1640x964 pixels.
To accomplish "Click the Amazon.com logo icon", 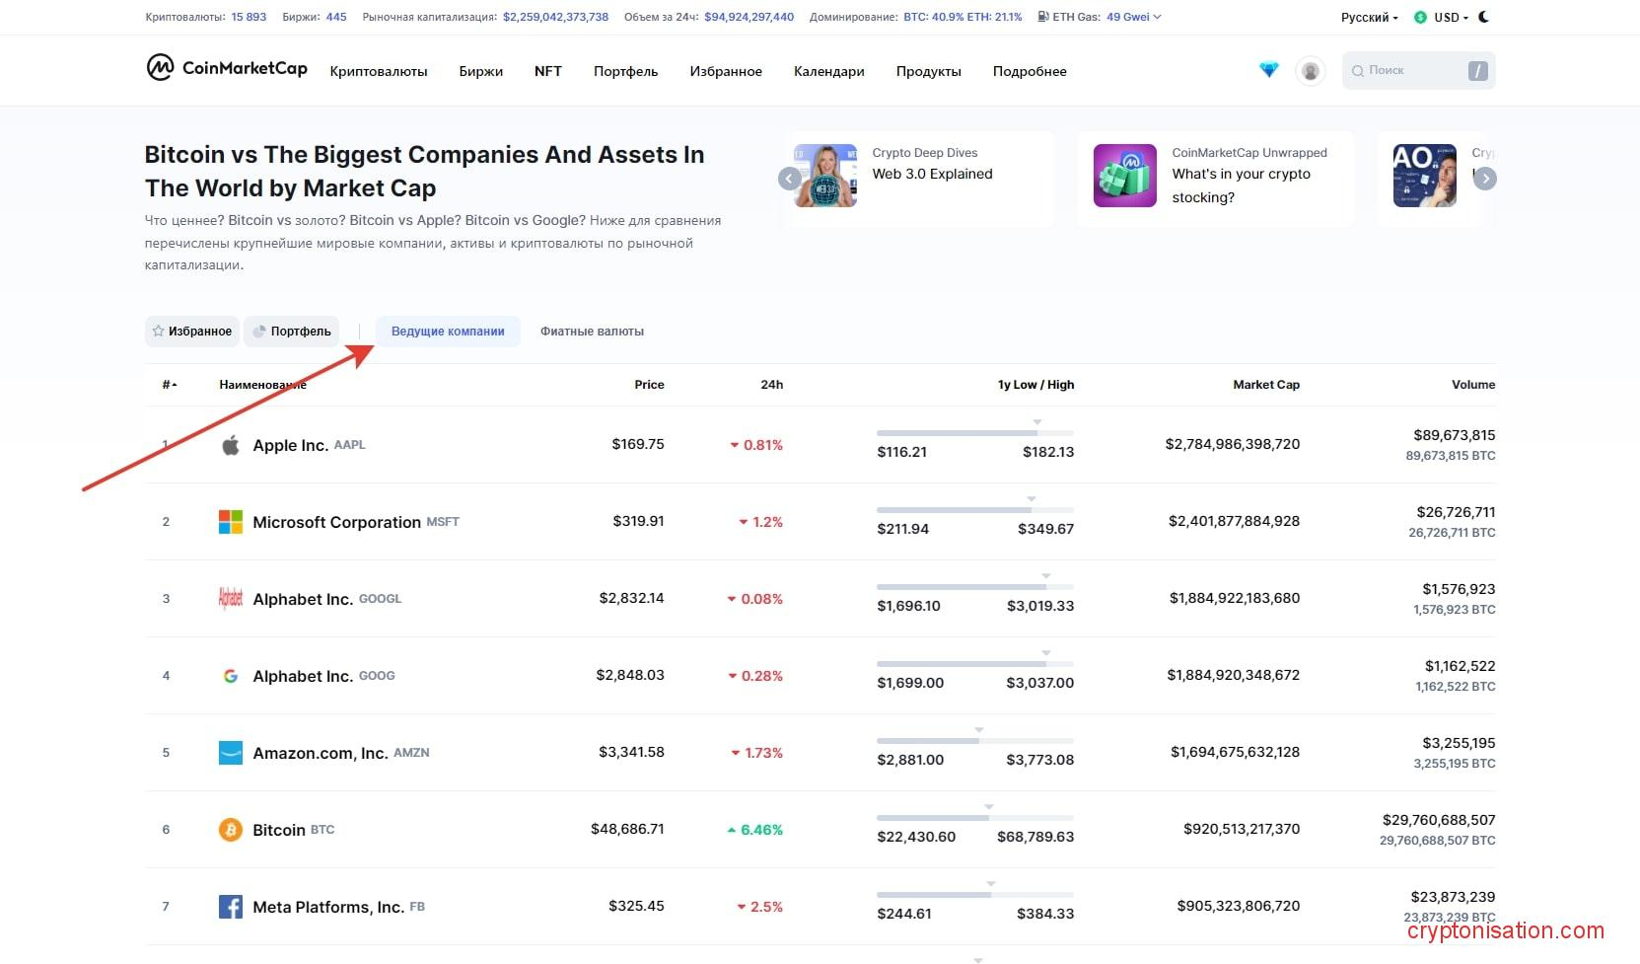I will [x=230, y=753].
